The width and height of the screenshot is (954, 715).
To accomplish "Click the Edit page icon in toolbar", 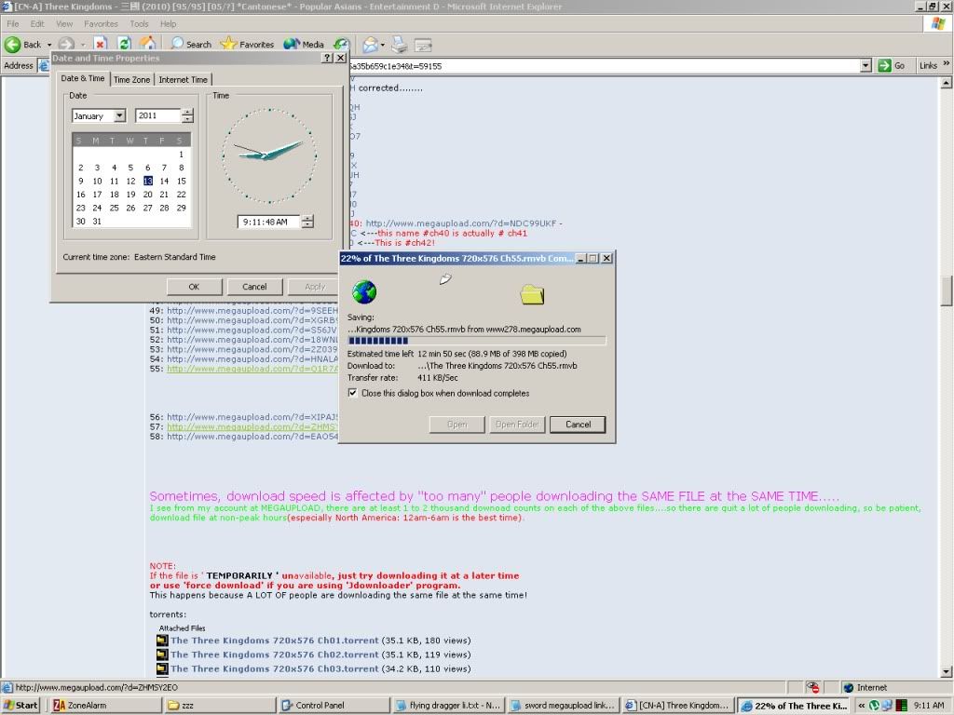I will click(x=423, y=45).
